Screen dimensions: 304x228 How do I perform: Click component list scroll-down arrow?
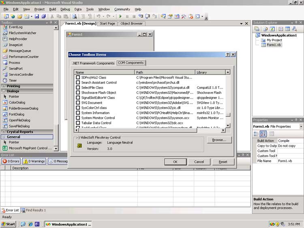tap(228, 125)
